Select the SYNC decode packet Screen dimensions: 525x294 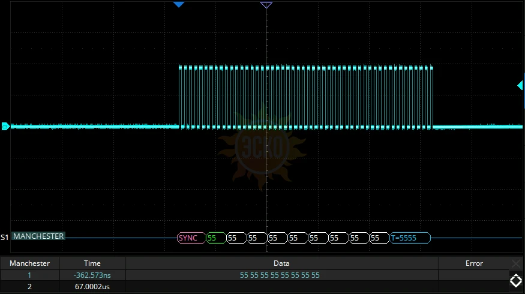coord(191,238)
